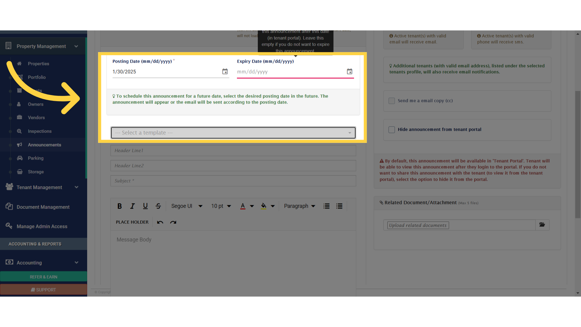
Task: Enable 'Send me a email copy (cc)'
Action: [392, 101]
